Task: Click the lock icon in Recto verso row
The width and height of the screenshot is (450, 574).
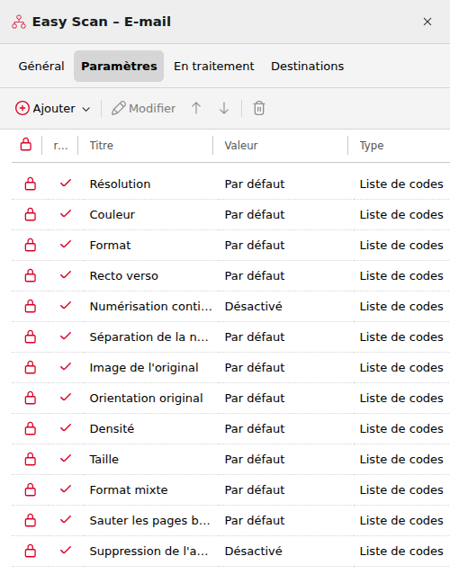Action: point(31,275)
